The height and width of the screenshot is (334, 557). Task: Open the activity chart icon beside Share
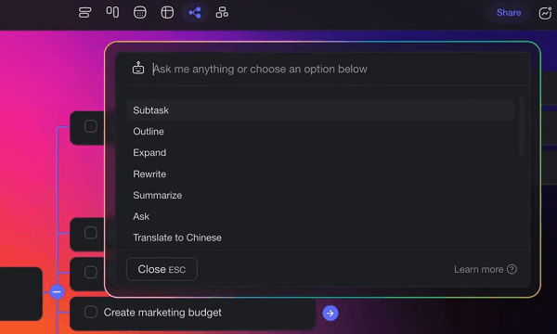[545, 13]
